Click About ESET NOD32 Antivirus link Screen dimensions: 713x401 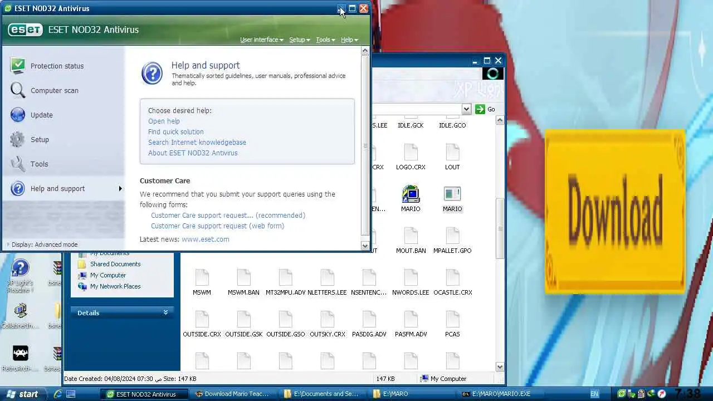pyautogui.click(x=193, y=153)
